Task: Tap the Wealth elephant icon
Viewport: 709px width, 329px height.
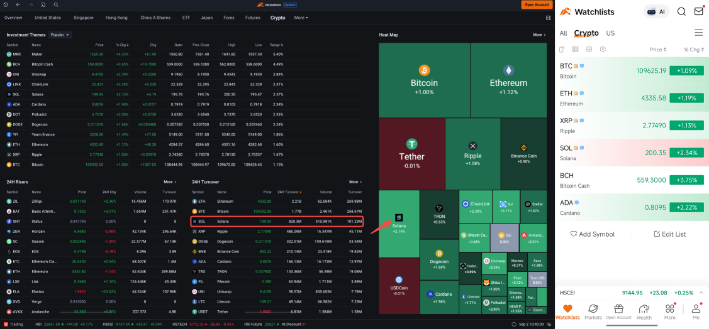Action: point(644,311)
